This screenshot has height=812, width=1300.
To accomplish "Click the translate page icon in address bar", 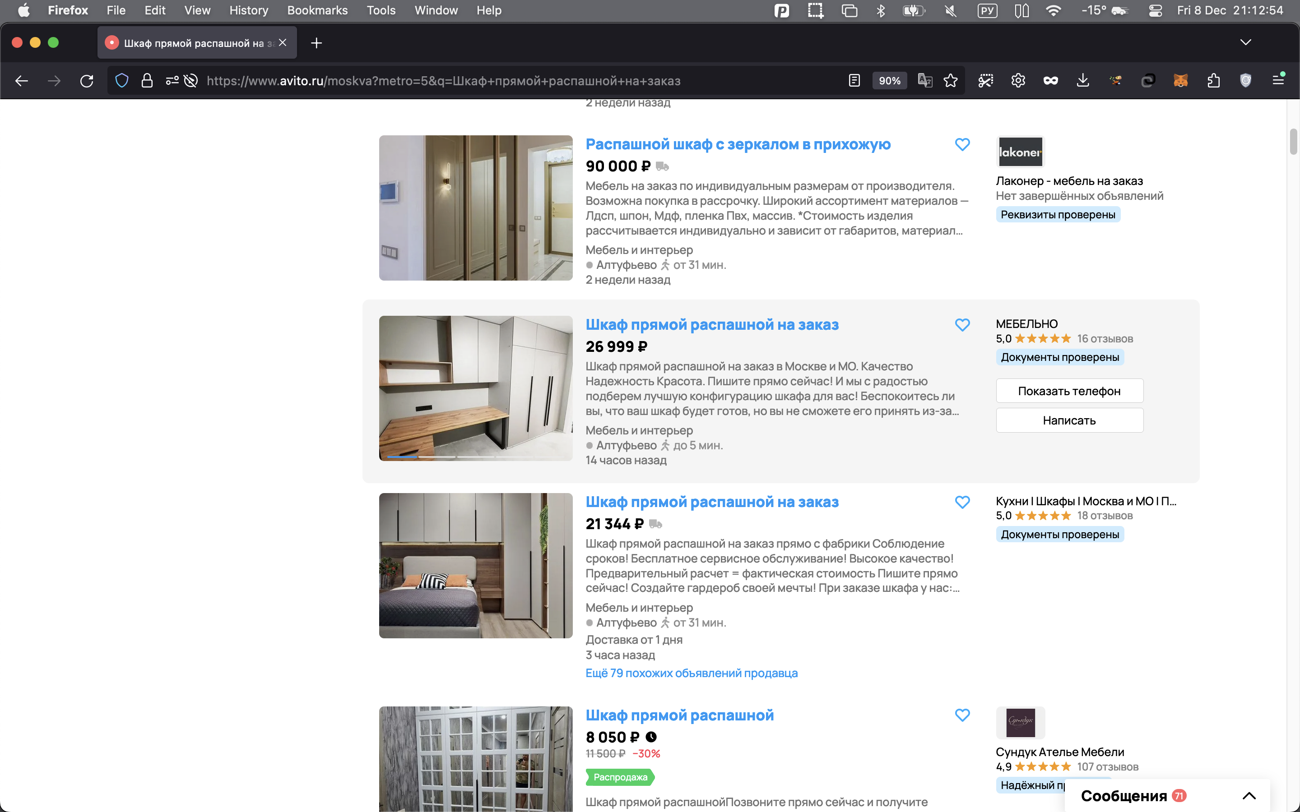I will (924, 81).
